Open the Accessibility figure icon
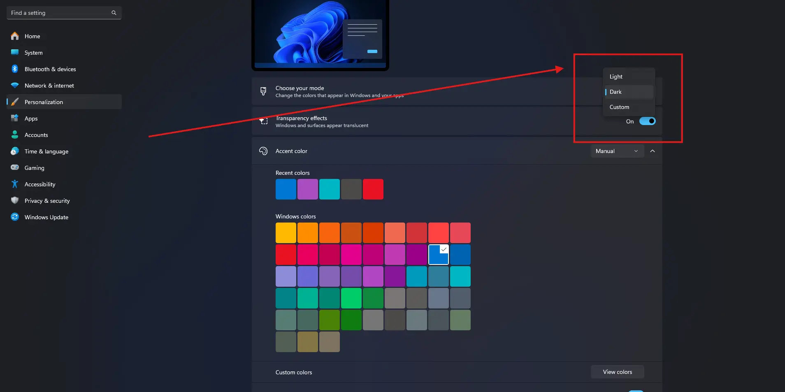Image resolution: width=785 pixels, height=392 pixels. tap(15, 184)
